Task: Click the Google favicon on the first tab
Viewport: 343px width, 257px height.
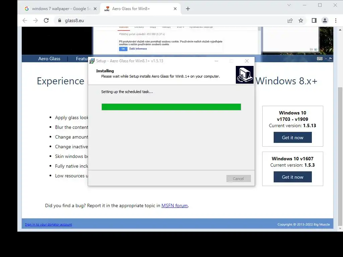Action: [x=27, y=9]
